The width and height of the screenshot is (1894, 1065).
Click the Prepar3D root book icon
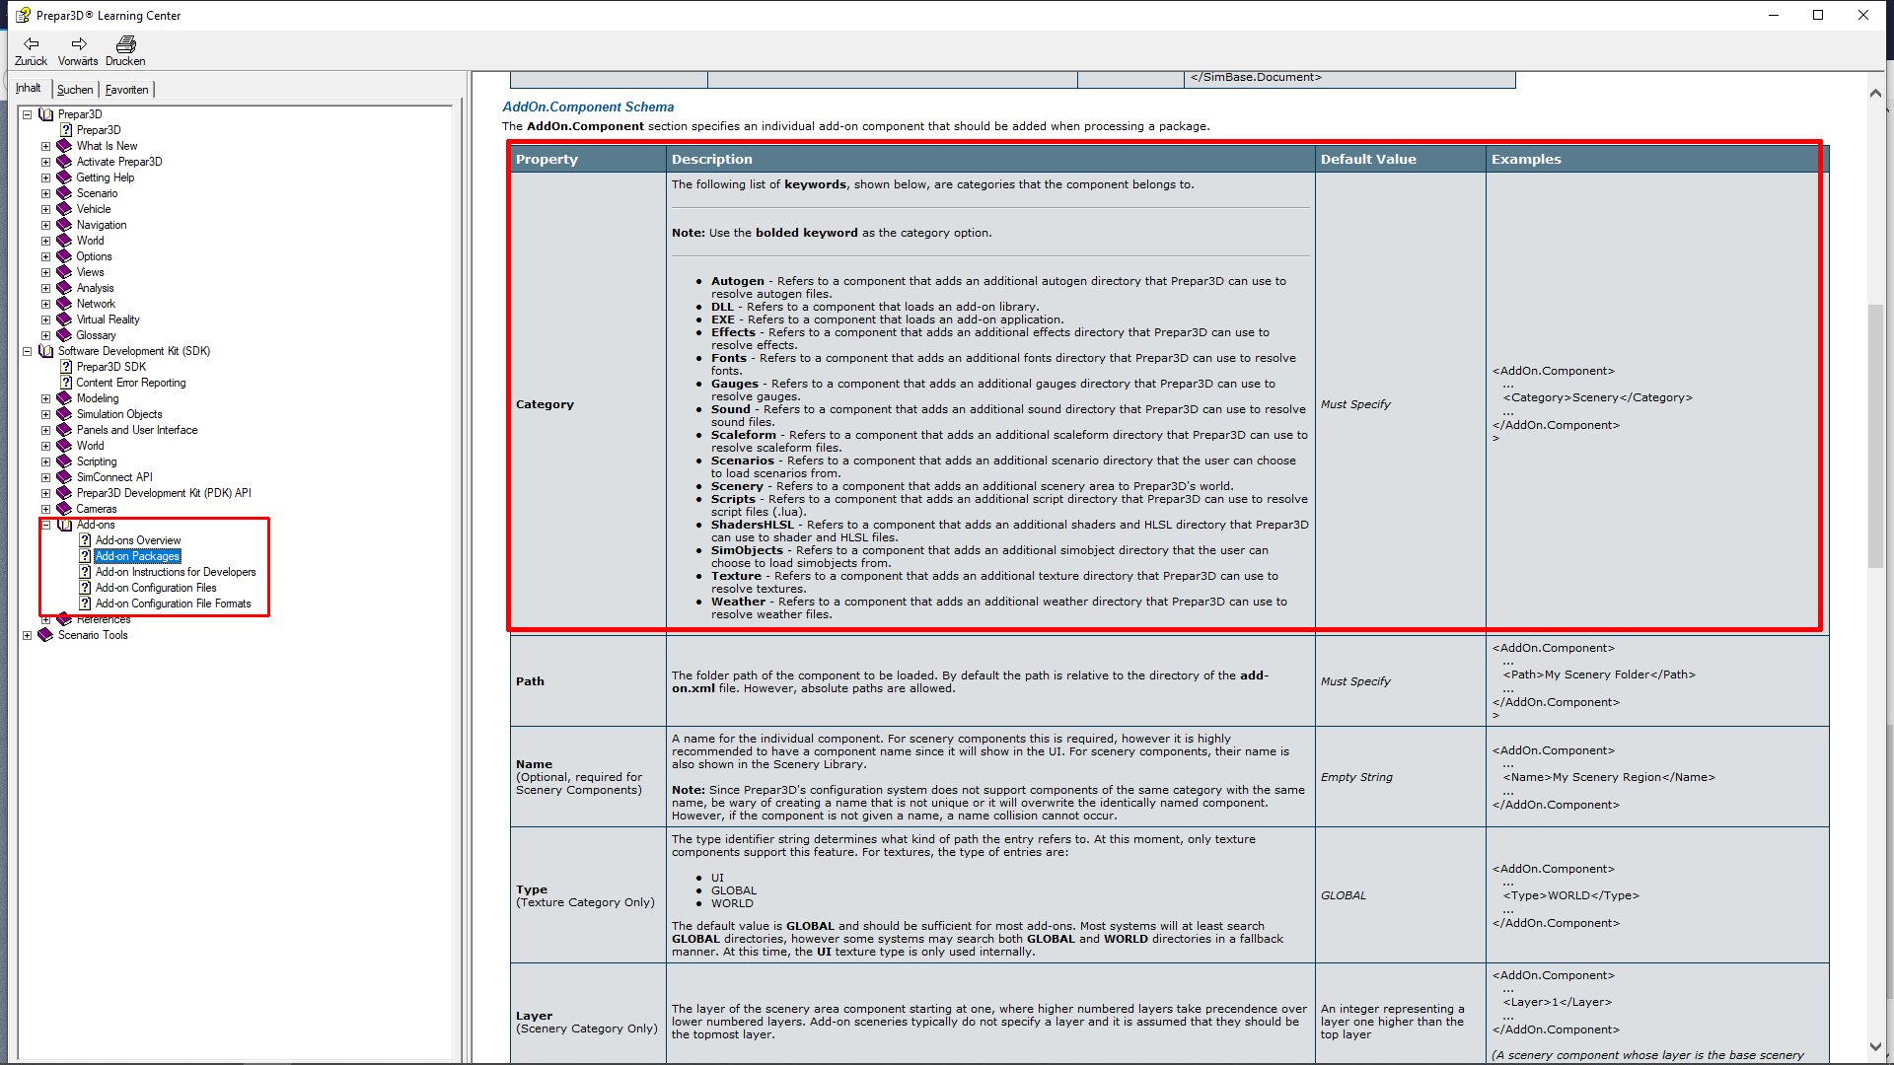click(x=45, y=114)
